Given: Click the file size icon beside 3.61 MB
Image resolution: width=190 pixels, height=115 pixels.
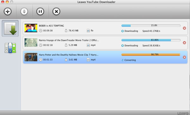Looking at the screenshot, I should (66, 60).
